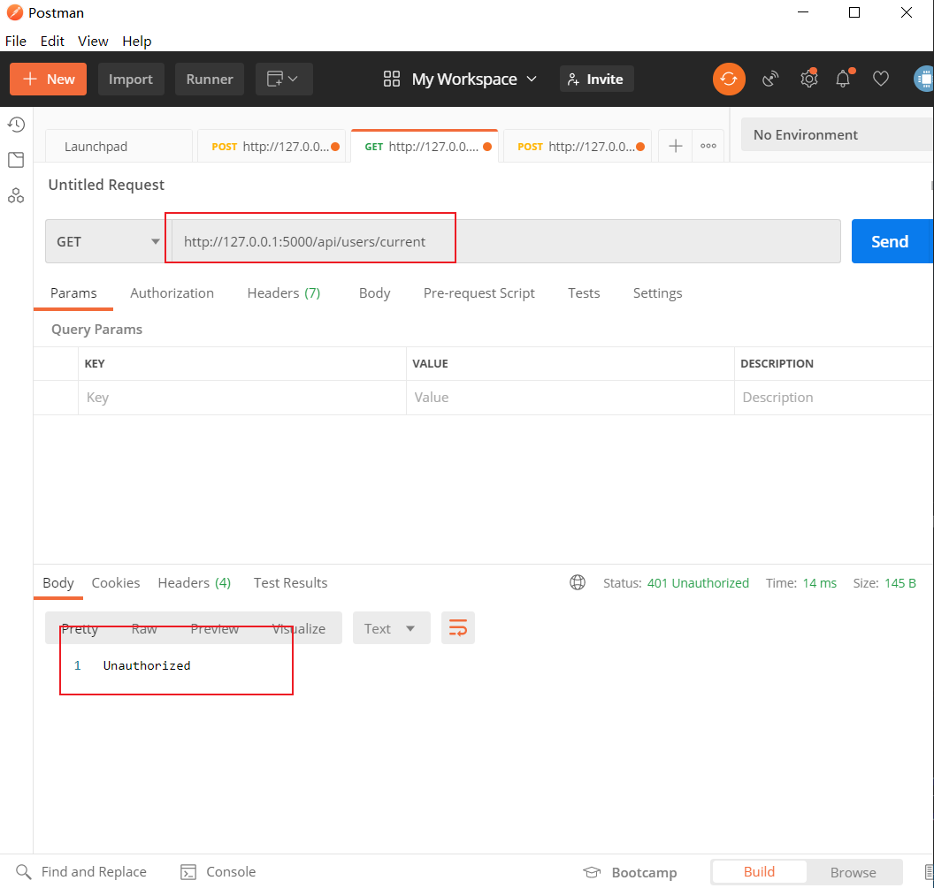Viewport: 934px width, 888px height.
Task: Click the orange sync icon
Action: click(x=729, y=80)
